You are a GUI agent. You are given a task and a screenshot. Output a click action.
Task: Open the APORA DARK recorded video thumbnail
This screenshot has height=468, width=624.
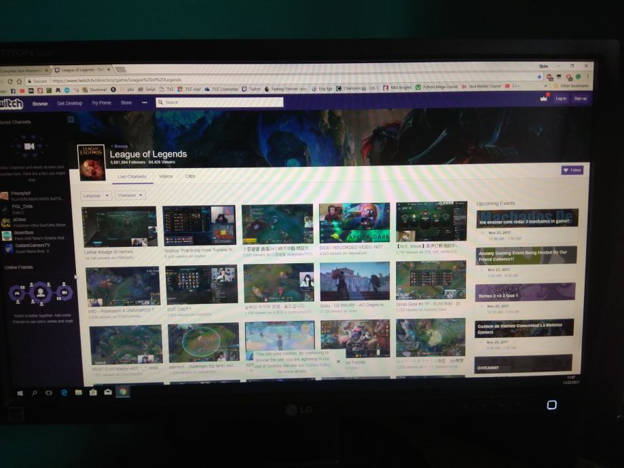pos(354,222)
